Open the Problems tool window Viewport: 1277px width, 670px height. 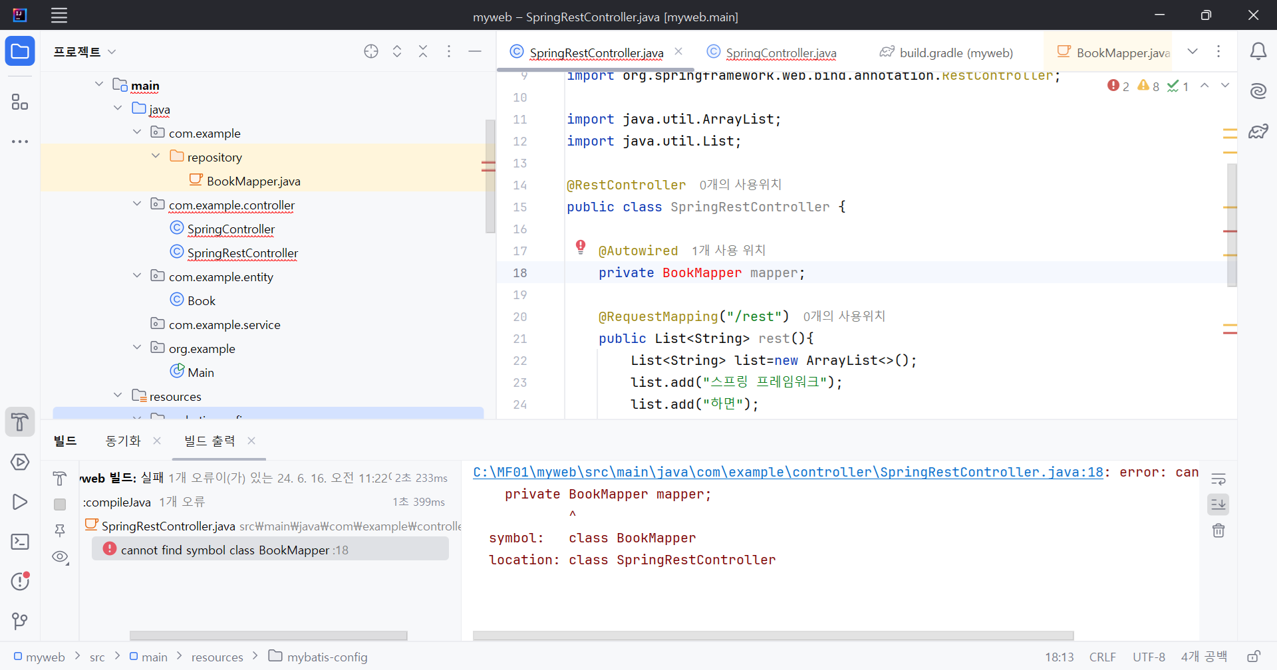(x=20, y=582)
